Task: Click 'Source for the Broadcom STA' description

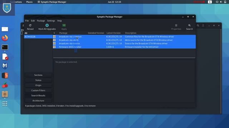Action: click(x=146, y=43)
